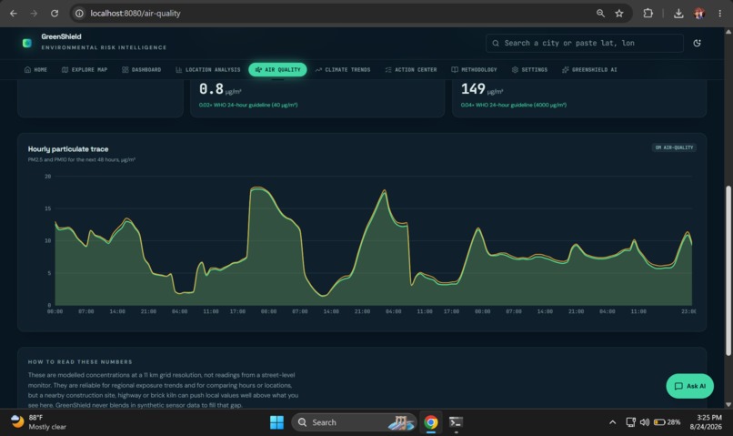Image resolution: width=733 pixels, height=436 pixels.
Task: Toggle the dark mode moon icon
Action: point(697,43)
